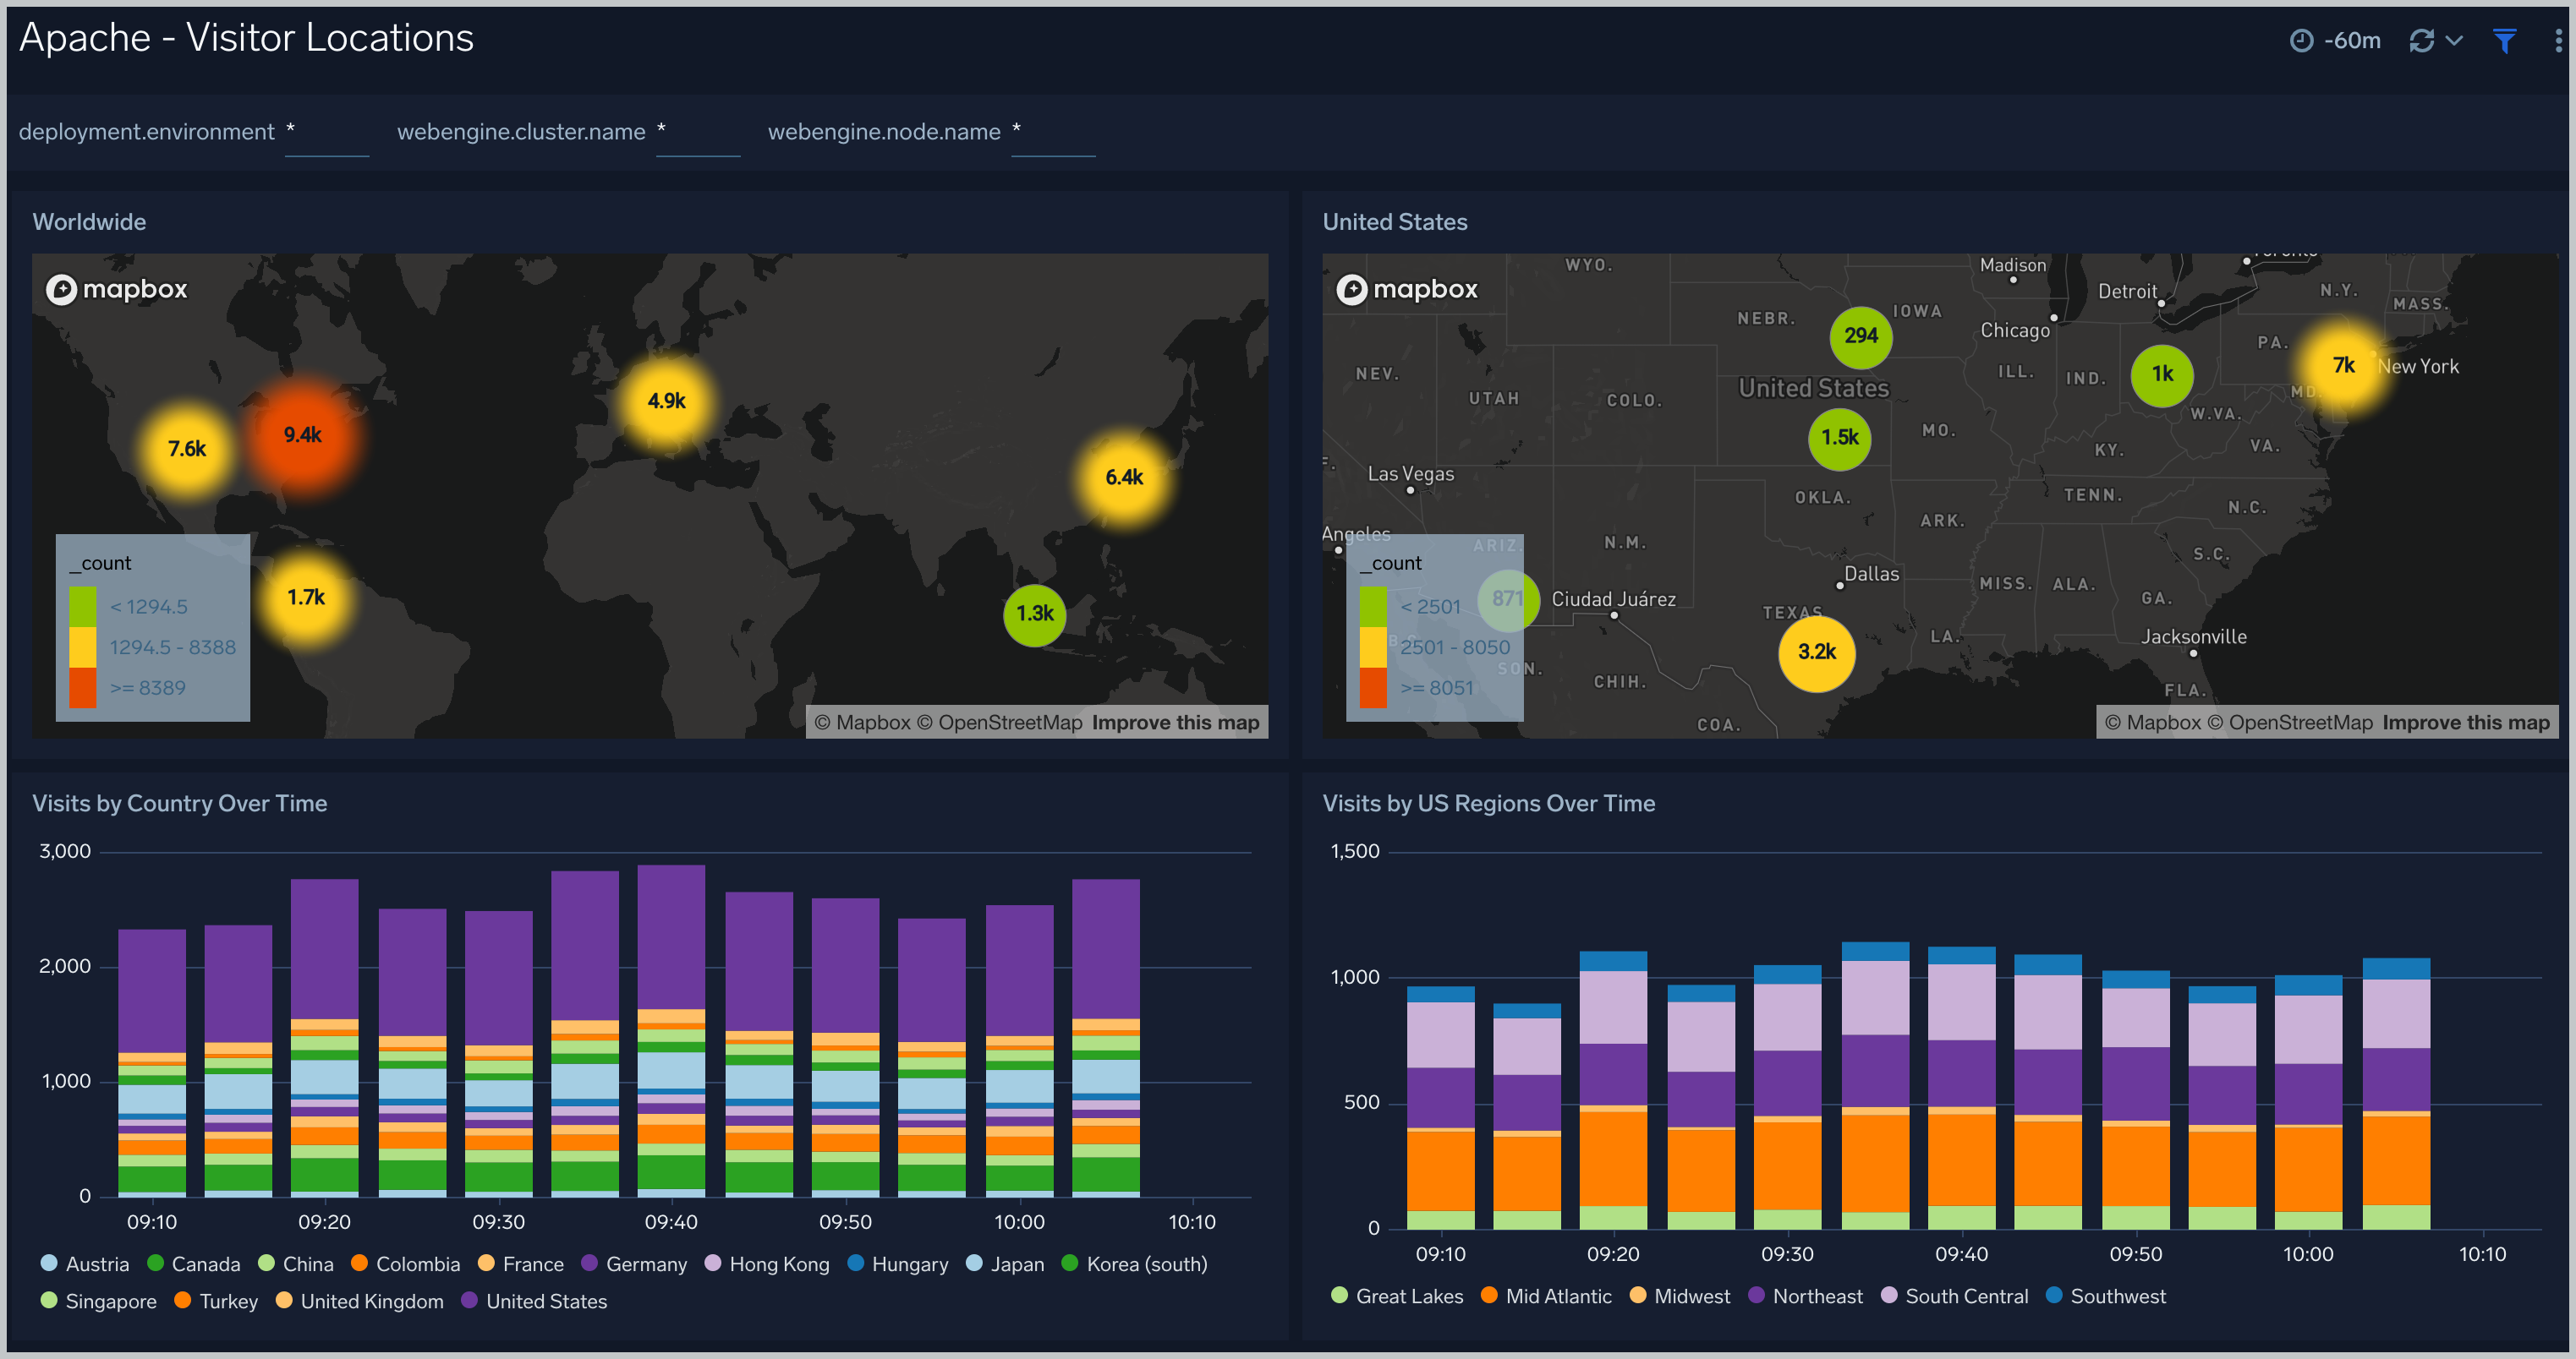Screen dimensions: 2576x1359
Task: Toggle Midwest series in regions legend
Action: coord(1679,1296)
